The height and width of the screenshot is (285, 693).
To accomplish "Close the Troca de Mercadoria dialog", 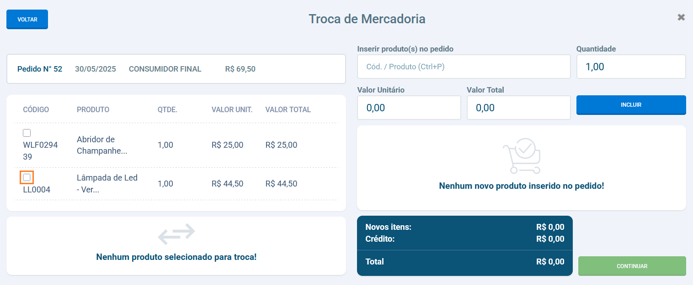I will click(x=681, y=17).
